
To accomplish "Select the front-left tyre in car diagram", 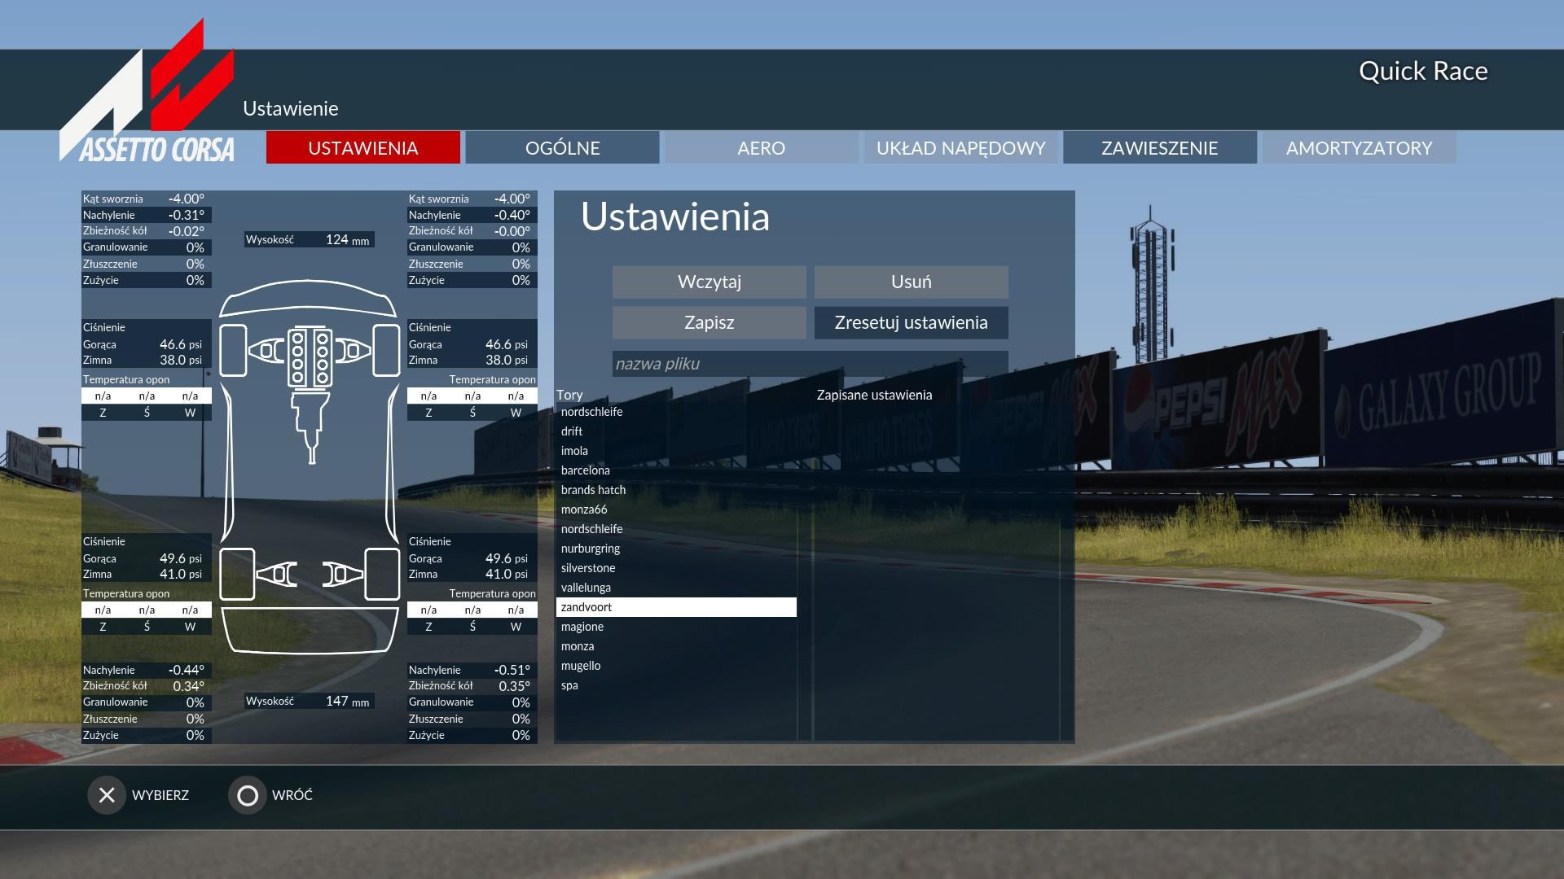I will click(x=233, y=350).
